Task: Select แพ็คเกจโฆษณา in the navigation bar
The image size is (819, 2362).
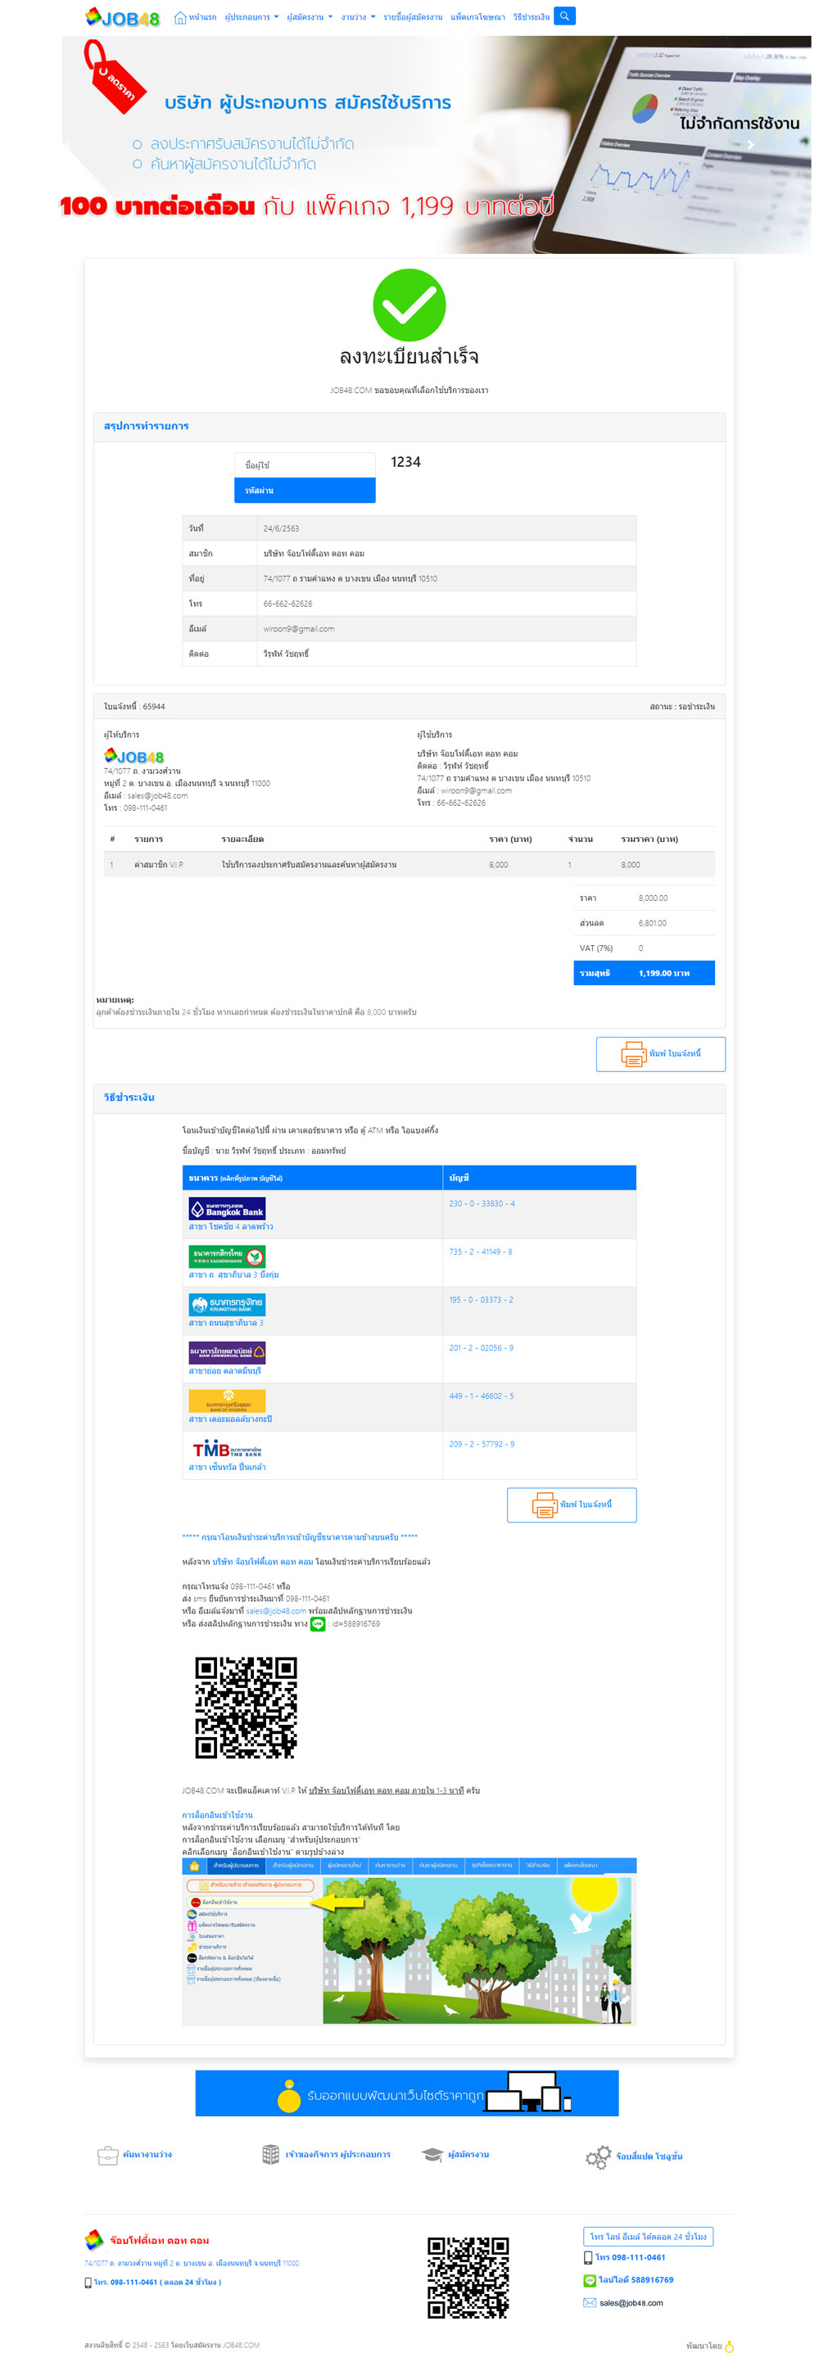Action: tap(477, 17)
